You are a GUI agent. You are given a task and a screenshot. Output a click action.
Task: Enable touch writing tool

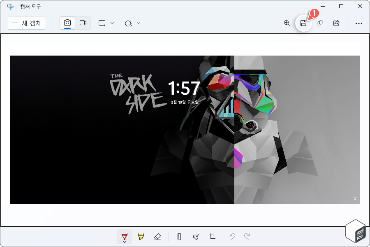196,237
